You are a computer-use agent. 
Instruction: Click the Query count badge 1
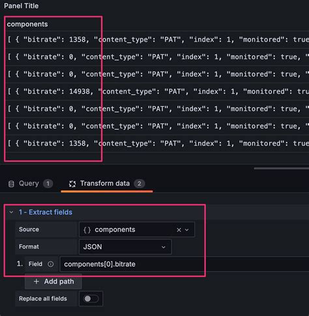coord(48,184)
